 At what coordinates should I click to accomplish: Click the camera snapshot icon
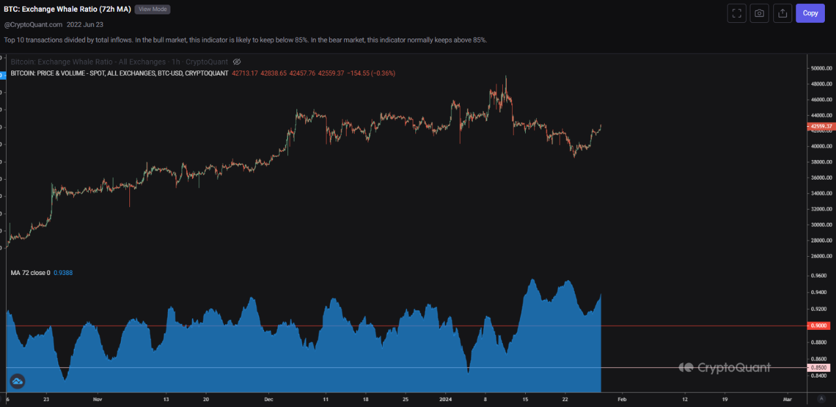759,13
